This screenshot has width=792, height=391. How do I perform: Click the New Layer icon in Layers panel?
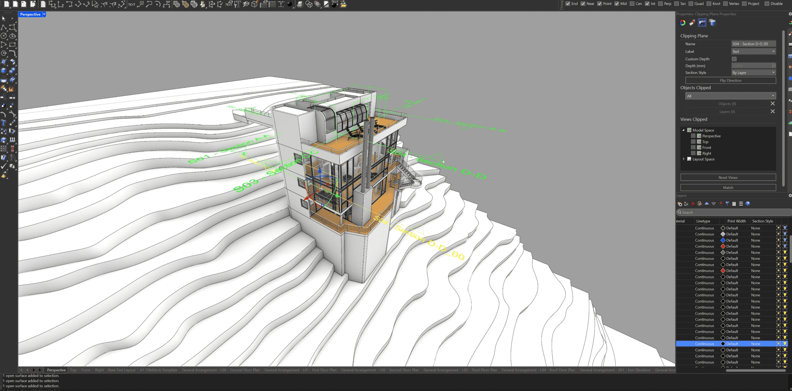pyautogui.click(x=680, y=204)
